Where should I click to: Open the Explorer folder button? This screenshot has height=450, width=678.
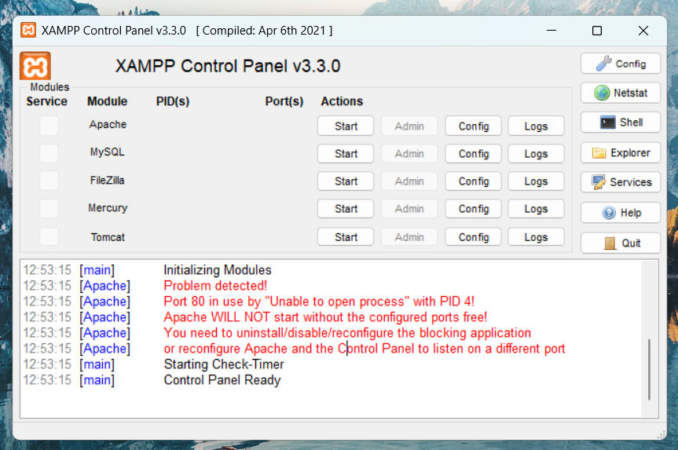coord(621,152)
